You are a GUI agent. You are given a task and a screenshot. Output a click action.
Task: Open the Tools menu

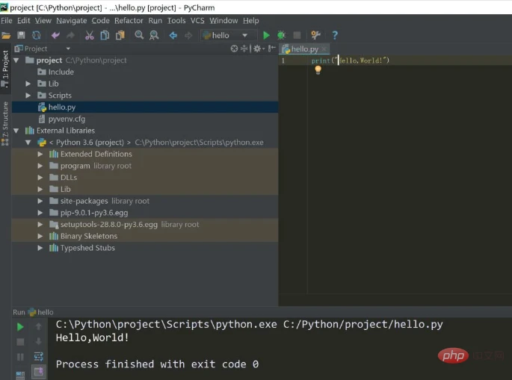point(176,21)
